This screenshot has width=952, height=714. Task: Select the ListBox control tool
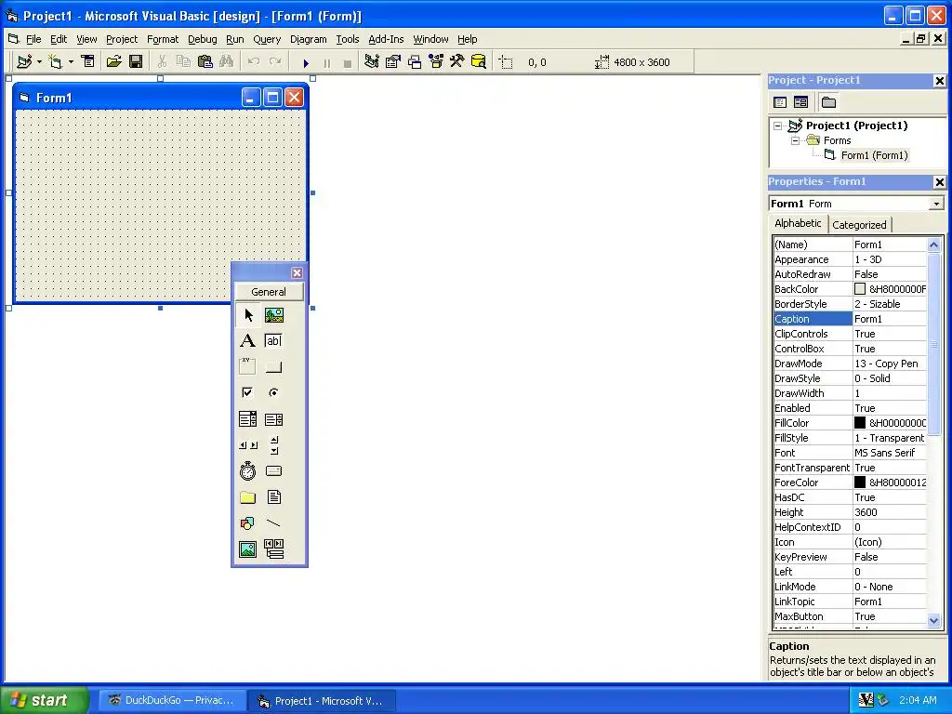[274, 419]
